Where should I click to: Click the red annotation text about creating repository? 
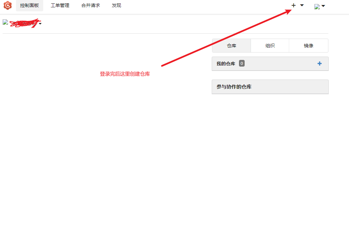pyautogui.click(x=125, y=74)
